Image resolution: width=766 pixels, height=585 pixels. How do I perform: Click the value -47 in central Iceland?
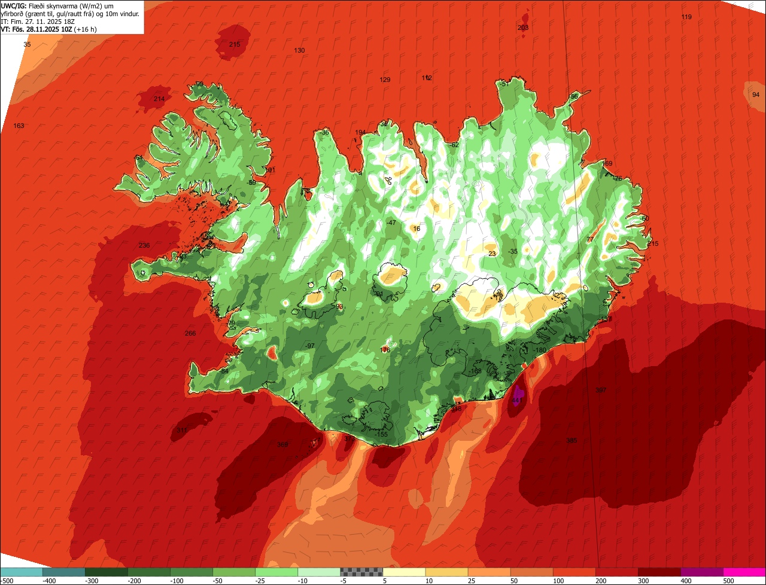coord(391,223)
